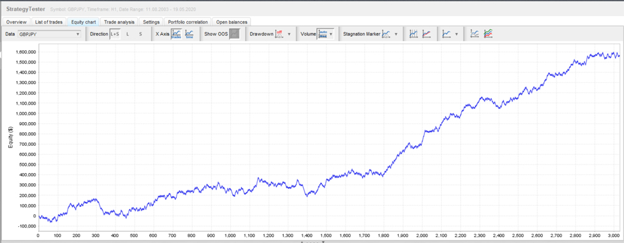624x243 pixels.
Task: Select L+S direction
Action: (x=115, y=34)
